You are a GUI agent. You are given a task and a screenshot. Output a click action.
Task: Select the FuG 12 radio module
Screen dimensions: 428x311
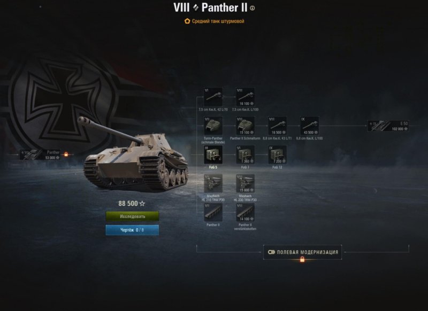point(277,154)
